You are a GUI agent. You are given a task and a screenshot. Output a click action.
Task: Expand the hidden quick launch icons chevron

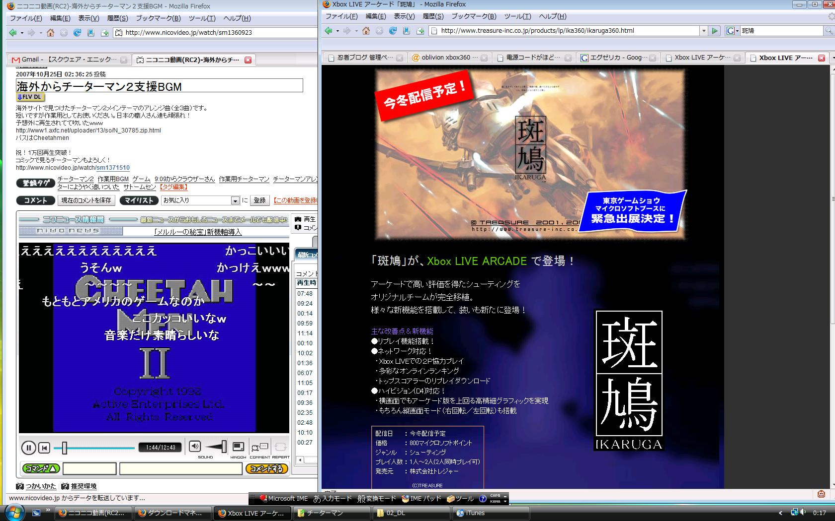48,510
